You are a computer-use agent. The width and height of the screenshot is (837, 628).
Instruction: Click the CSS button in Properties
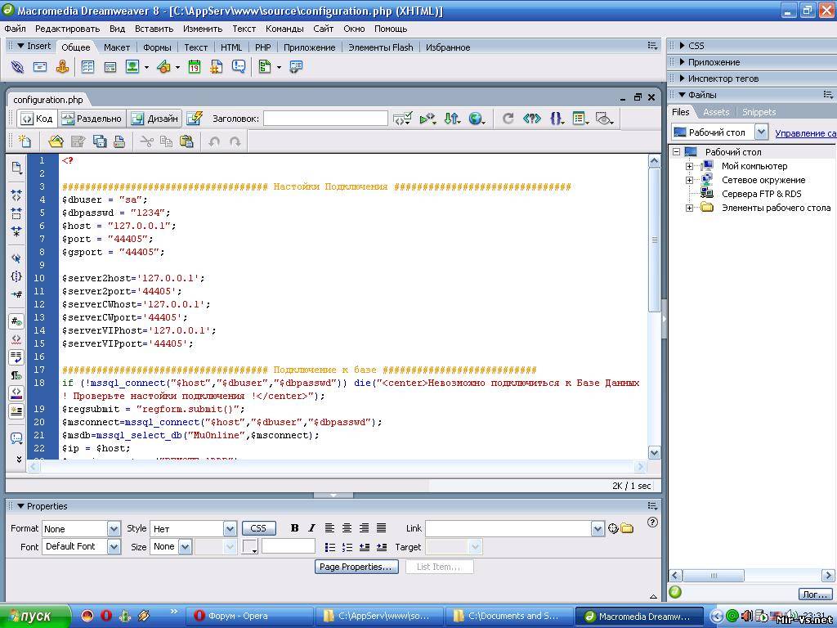[258, 528]
